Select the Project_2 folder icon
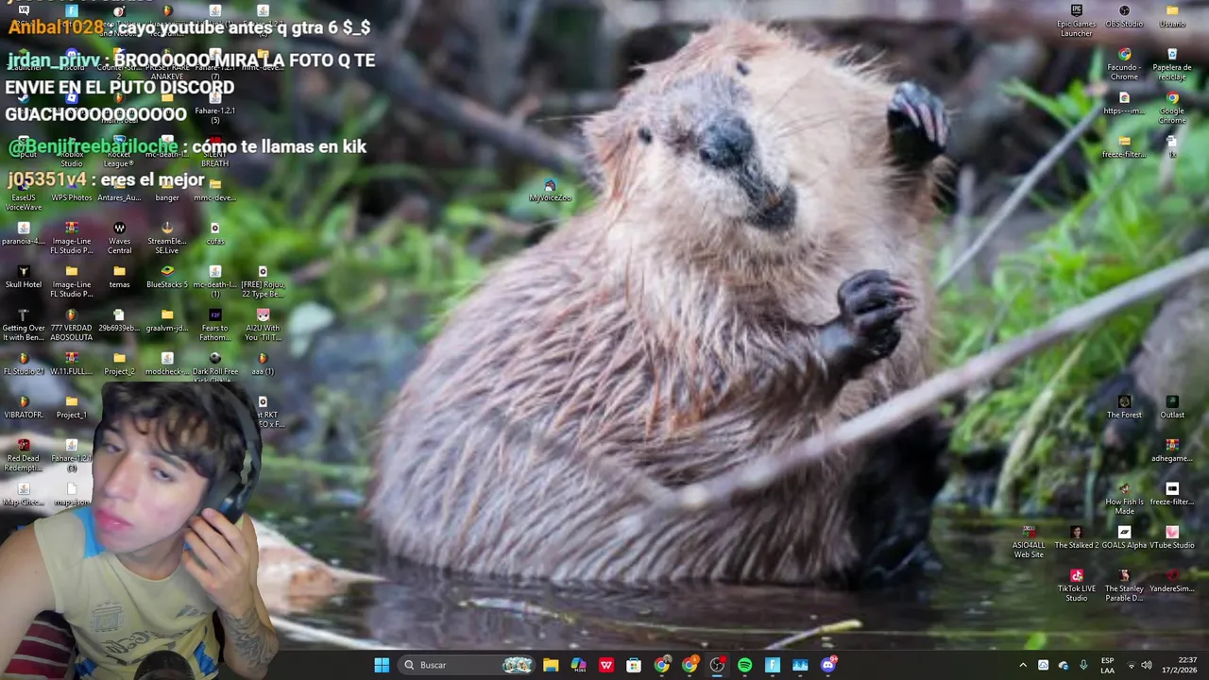The width and height of the screenshot is (1209, 680). point(119,363)
